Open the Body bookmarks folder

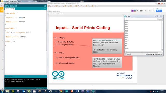94,6
